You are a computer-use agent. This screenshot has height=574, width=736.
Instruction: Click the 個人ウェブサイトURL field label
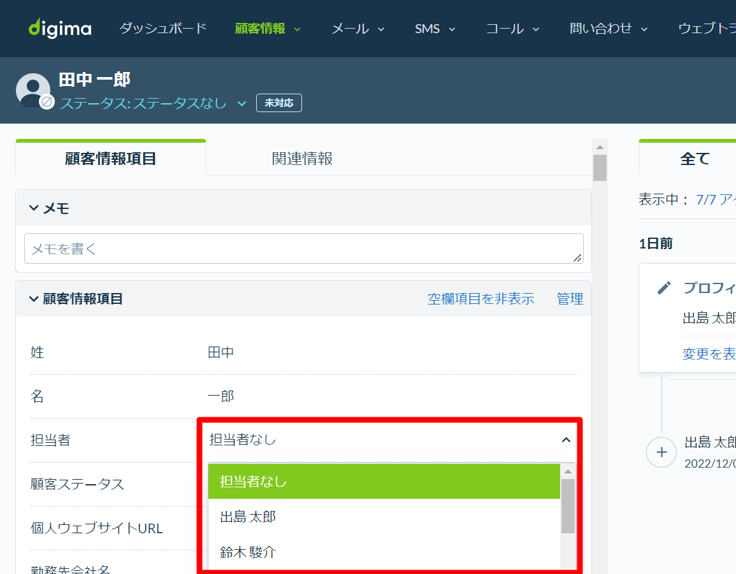click(97, 527)
